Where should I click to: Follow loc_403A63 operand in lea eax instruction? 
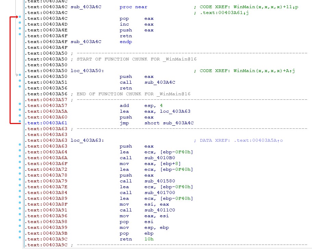[x=175, y=111]
